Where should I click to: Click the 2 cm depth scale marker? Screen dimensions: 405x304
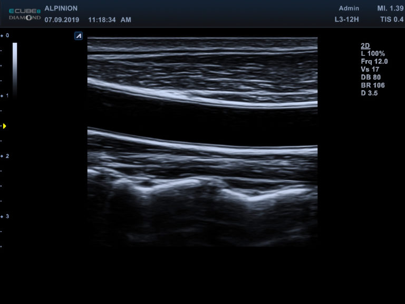pyautogui.click(x=5, y=156)
